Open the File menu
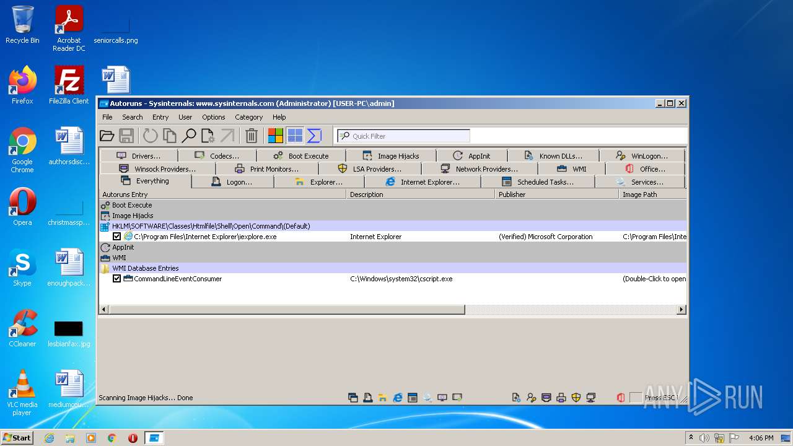 tap(107, 117)
